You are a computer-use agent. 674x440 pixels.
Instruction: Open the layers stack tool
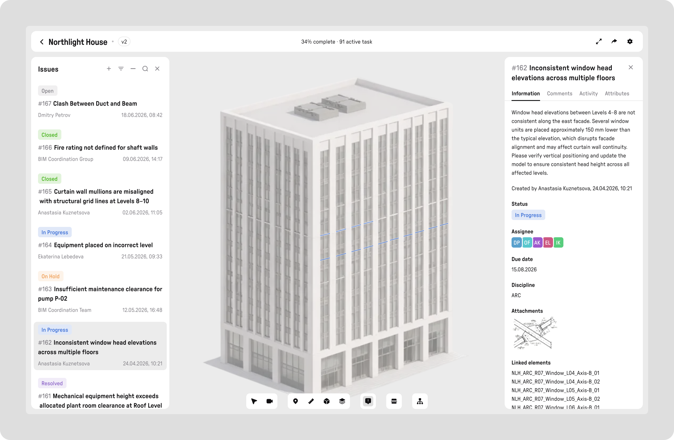342,401
